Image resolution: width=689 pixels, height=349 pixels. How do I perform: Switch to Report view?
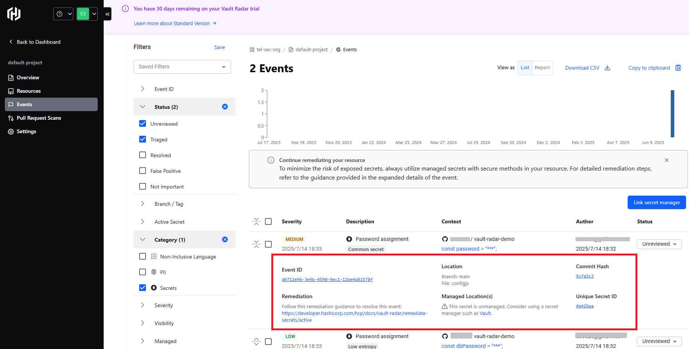point(542,68)
